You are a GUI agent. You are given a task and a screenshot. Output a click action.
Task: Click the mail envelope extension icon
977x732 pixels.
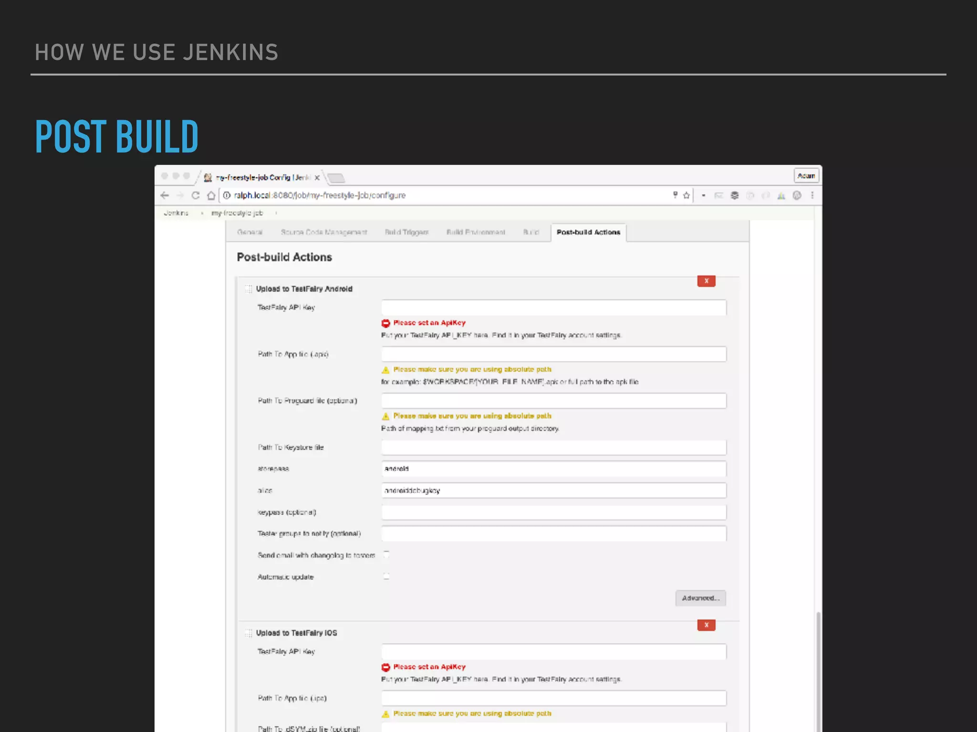click(719, 195)
